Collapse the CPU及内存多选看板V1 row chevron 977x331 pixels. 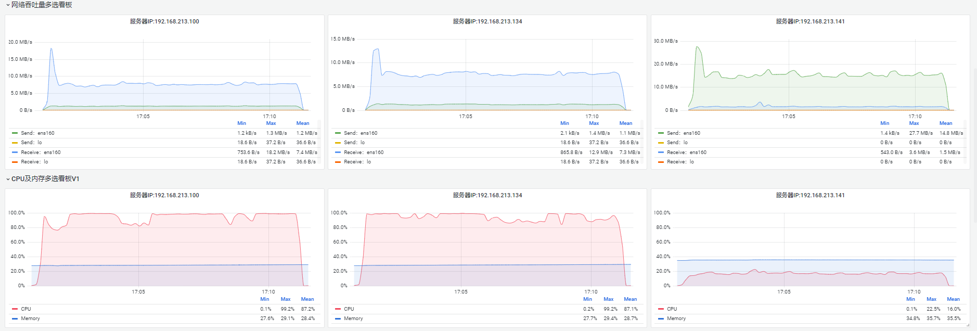[x=8, y=179]
